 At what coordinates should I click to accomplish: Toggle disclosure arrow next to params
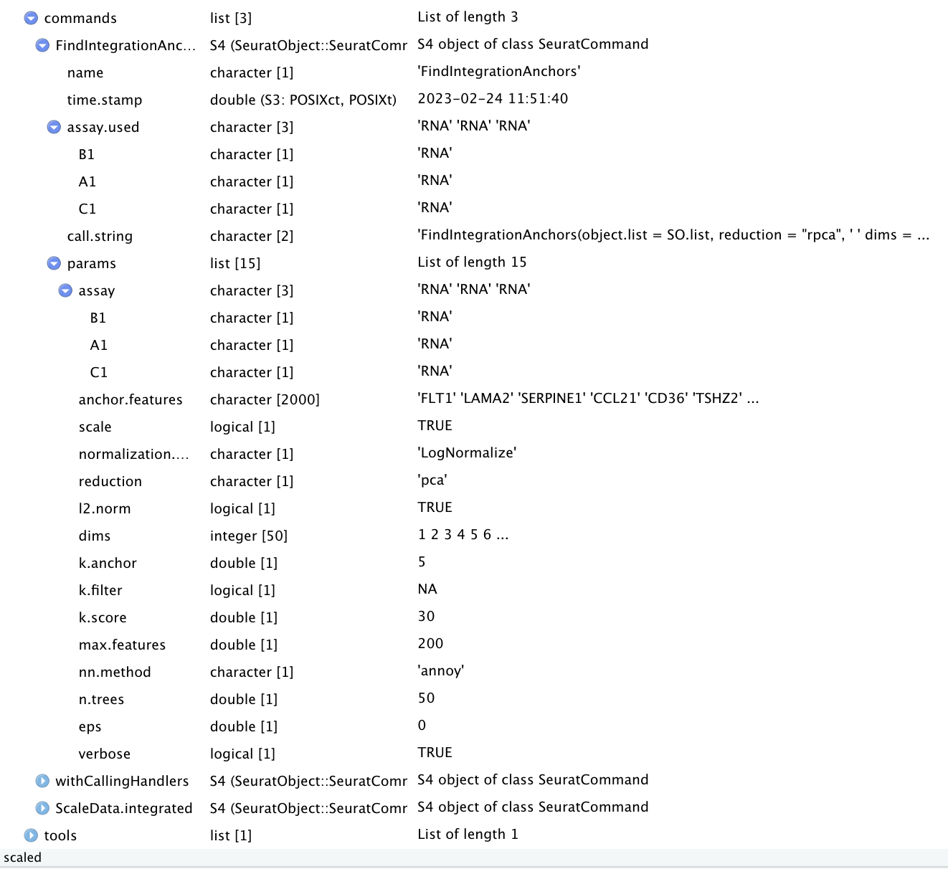click(x=54, y=263)
